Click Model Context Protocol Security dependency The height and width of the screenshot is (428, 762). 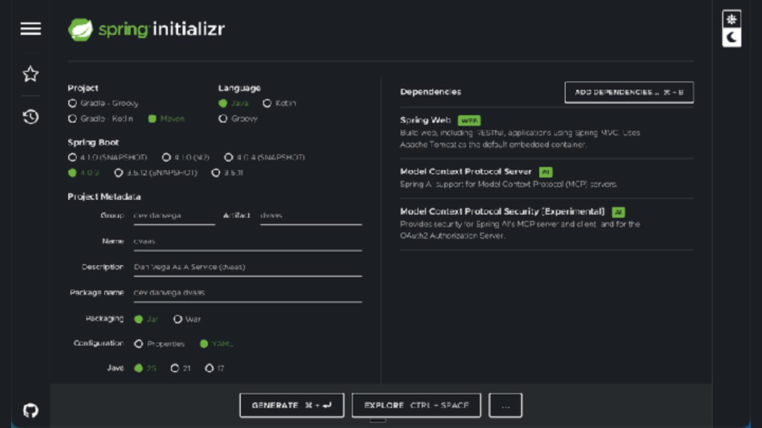coord(547,224)
